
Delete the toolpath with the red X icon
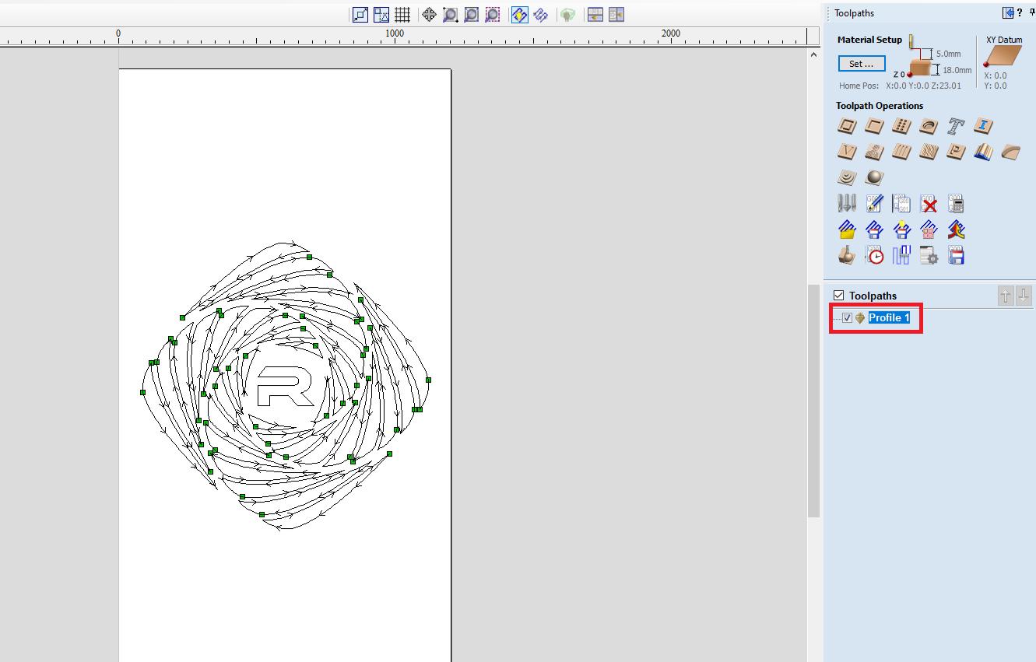[x=929, y=204]
